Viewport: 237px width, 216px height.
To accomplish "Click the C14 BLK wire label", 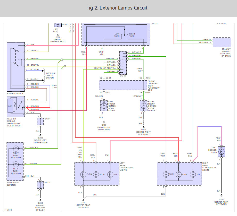I will (x=30, y=176).
